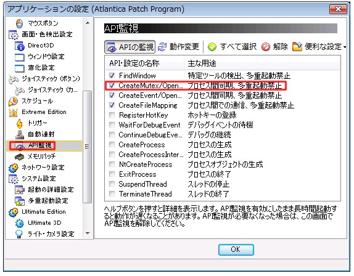
Task: Click the 動作変更 refresh arrows icon
Action: (162, 47)
